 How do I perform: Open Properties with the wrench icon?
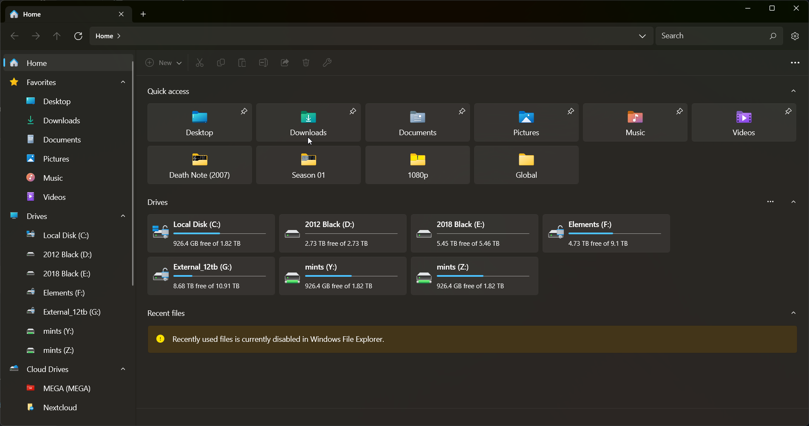click(x=327, y=63)
